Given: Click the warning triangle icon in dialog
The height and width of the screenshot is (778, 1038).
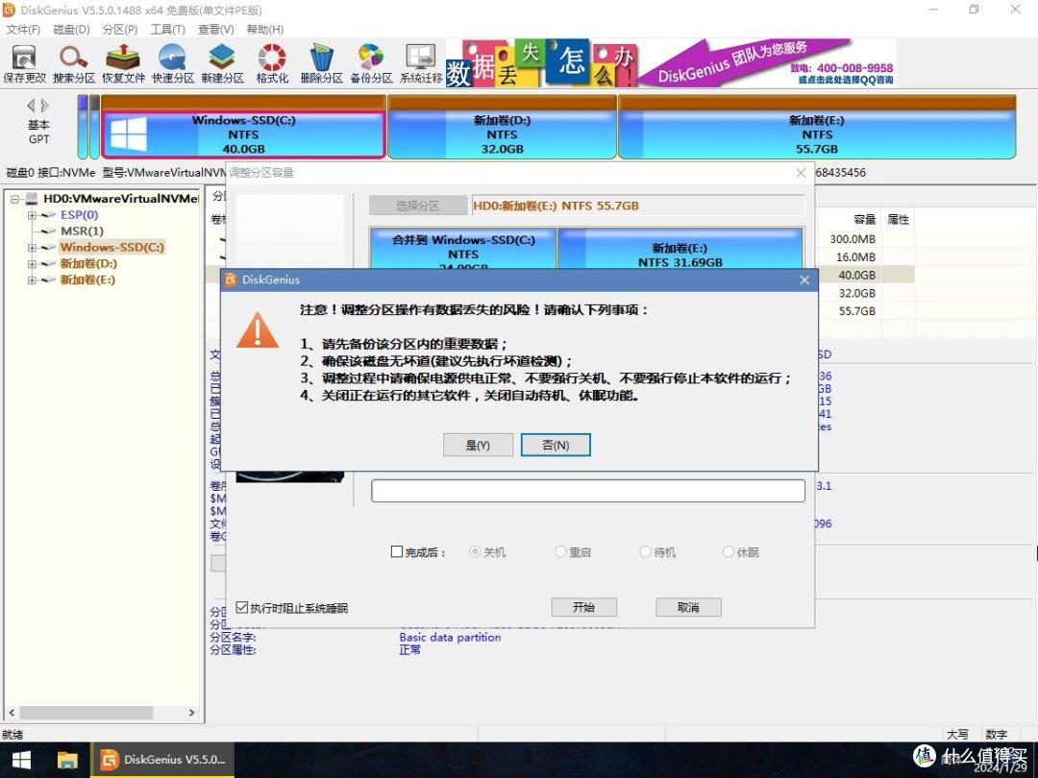Looking at the screenshot, I should click(x=258, y=329).
